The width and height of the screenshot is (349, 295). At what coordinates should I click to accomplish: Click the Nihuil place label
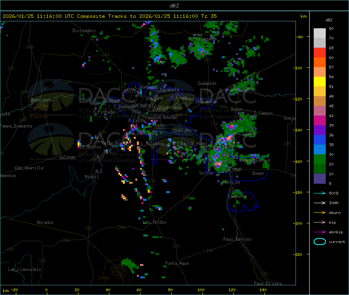point(92,177)
